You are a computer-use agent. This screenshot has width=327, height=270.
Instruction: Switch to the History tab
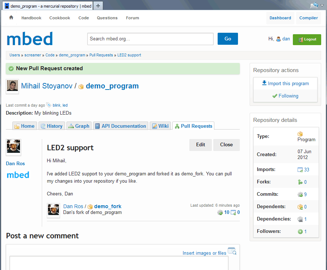(51, 126)
